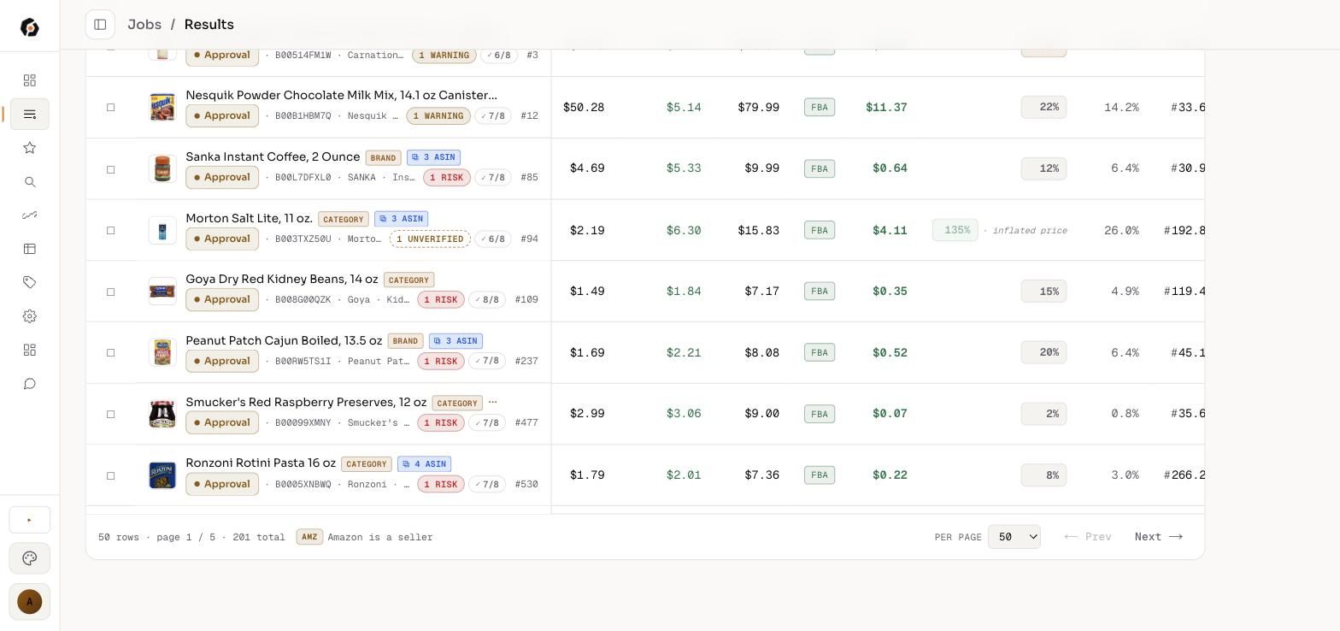The image size is (1340, 631).
Task: Click the Ronzoni Rotini product thumbnail
Action: tap(162, 475)
